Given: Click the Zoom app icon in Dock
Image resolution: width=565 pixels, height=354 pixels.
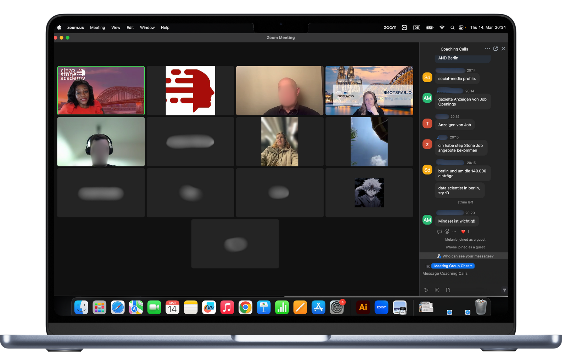Looking at the screenshot, I should (381, 307).
